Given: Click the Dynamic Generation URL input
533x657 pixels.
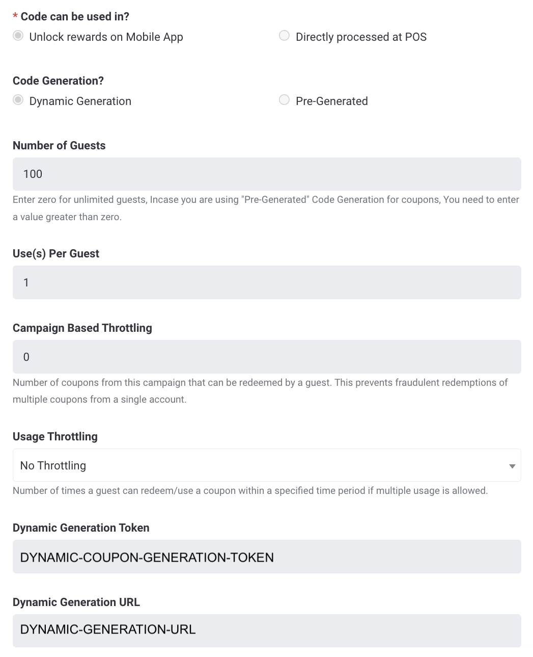Looking at the screenshot, I should (267, 630).
